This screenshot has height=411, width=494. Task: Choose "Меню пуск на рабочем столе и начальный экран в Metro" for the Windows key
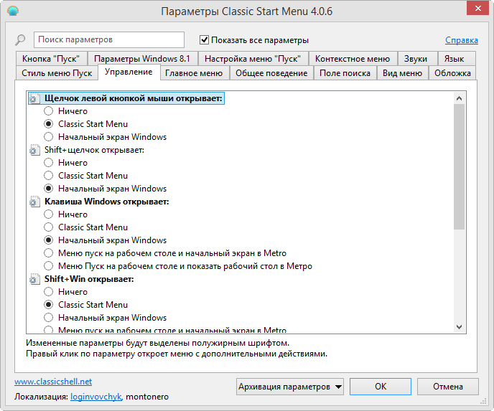pos(49,253)
